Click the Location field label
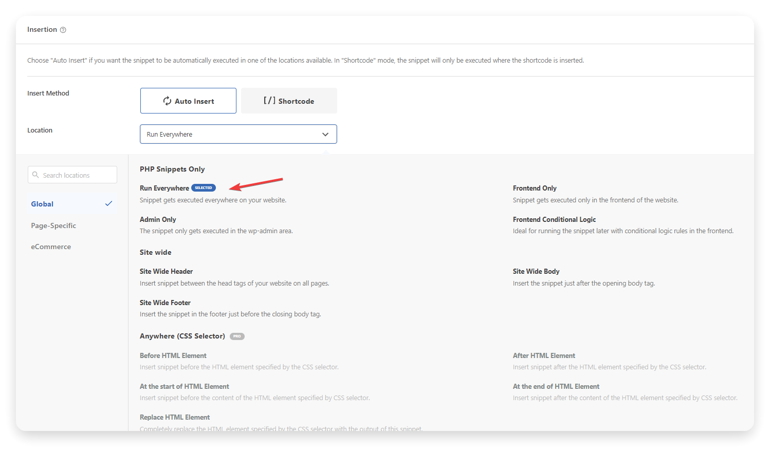The width and height of the screenshot is (770, 452). coord(40,130)
